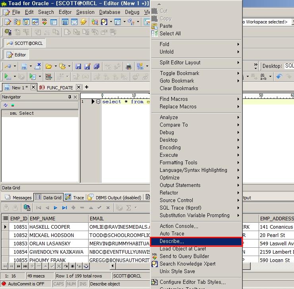Toggle the Navigator panel pin
The width and height of the screenshot is (294, 289).
click(70, 97)
